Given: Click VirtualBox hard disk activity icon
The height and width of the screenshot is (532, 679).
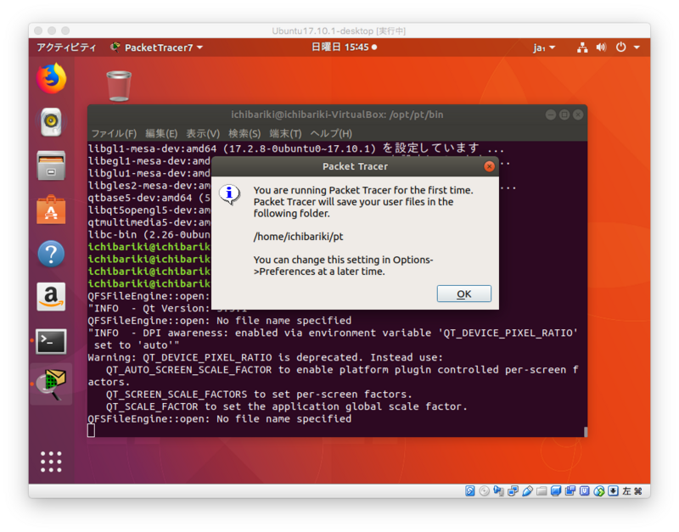Looking at the screenshot, I should [470, 491].
